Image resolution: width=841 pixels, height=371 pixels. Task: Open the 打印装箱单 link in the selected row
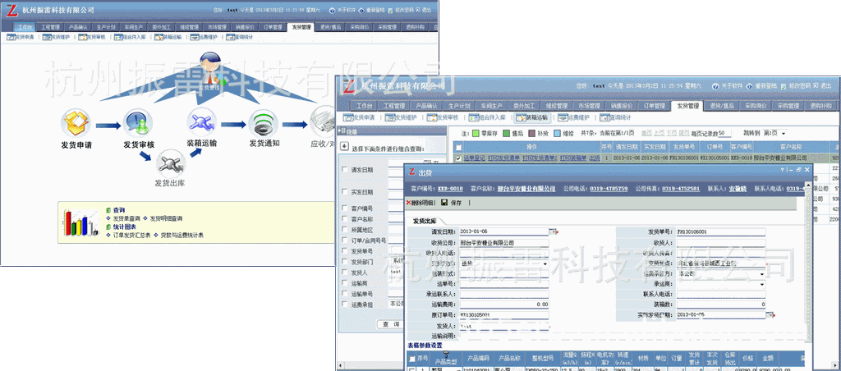pyautogui.click(x=573, y=158)
